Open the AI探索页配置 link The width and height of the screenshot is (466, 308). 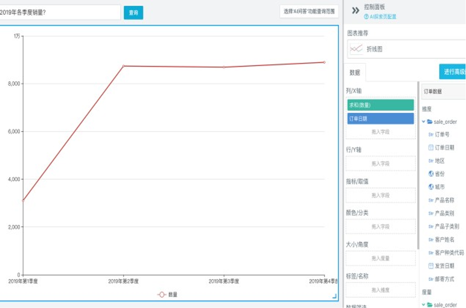click(x=380, y=17)
